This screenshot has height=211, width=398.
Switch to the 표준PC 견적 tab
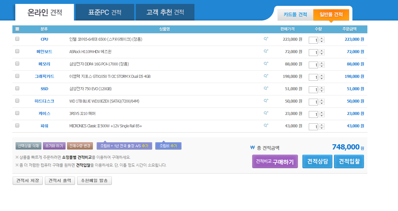105,12
